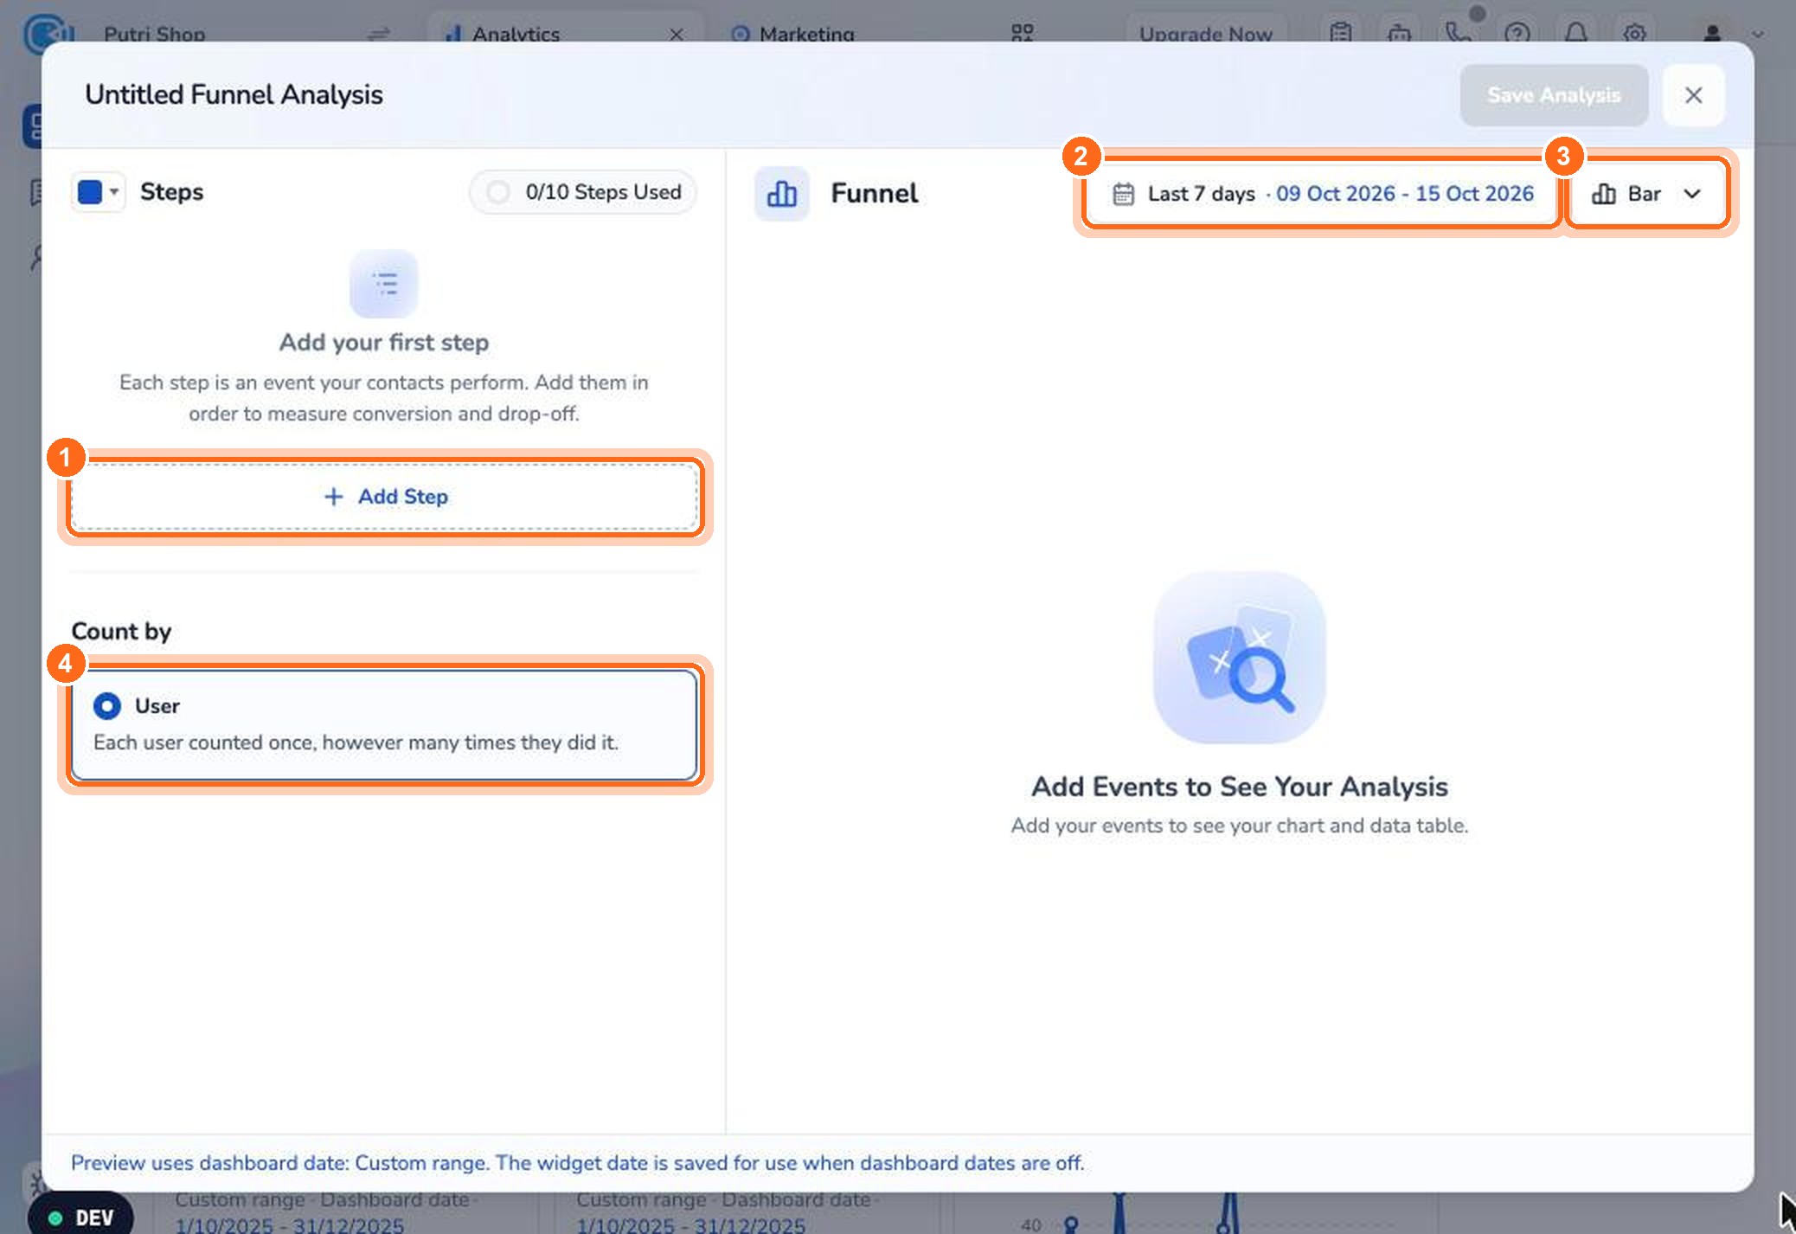The image size is (1796, 1234).
Task: Close the Analytics tab
Action: point(677,35)
